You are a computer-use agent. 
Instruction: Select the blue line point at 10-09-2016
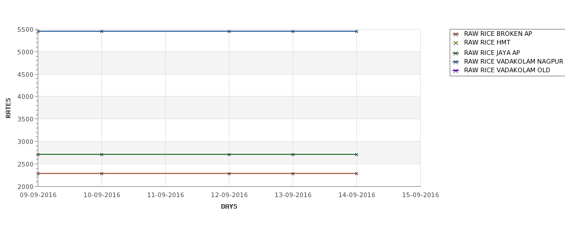click(101, 31)
